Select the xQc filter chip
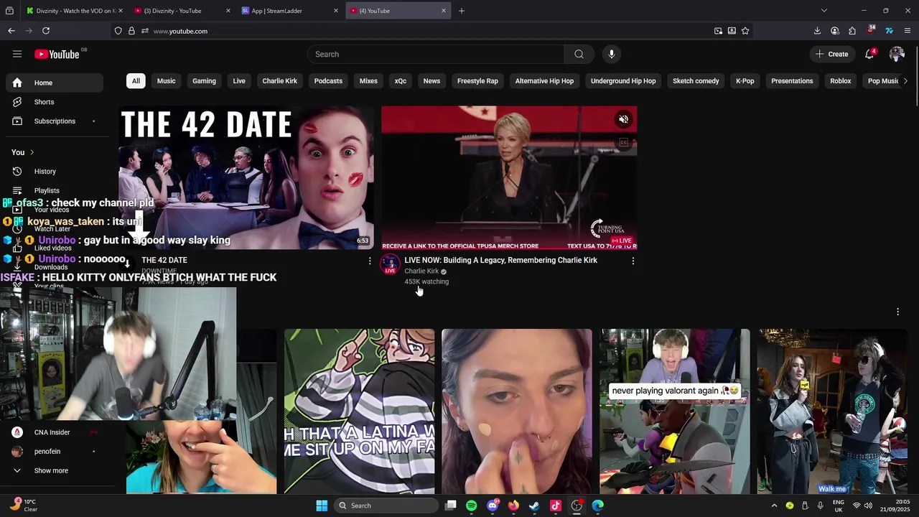 (401, 80)
